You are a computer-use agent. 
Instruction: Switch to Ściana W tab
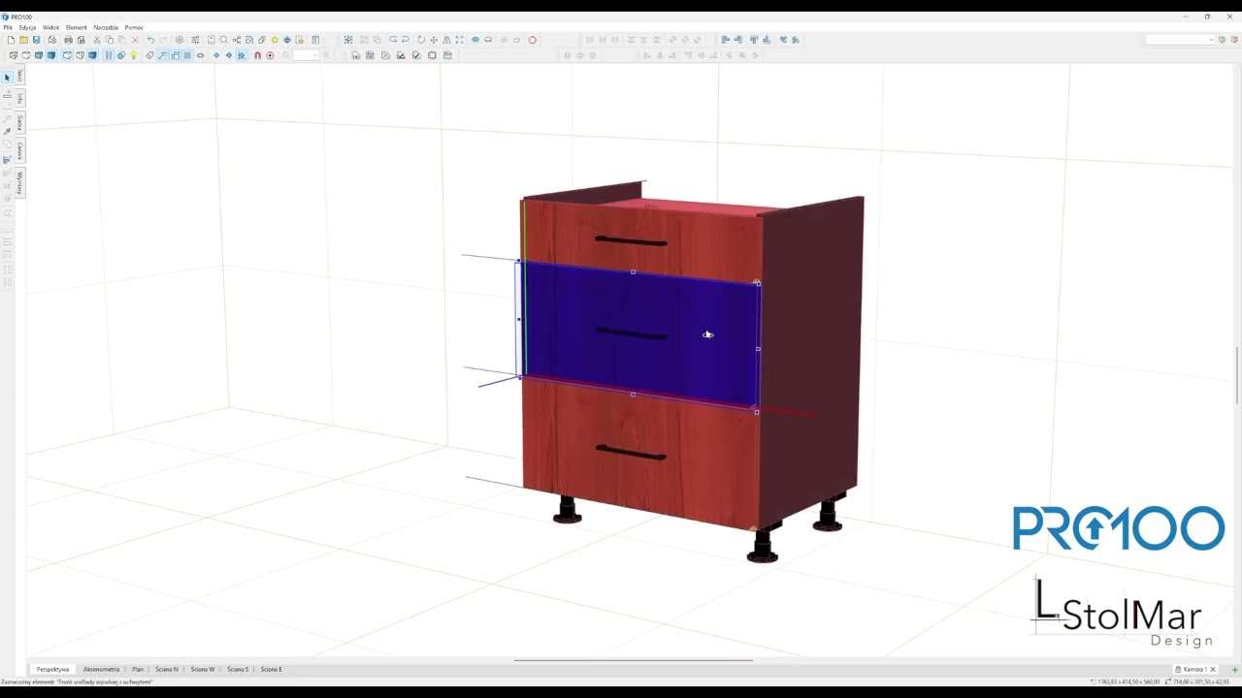coord(203,669)
